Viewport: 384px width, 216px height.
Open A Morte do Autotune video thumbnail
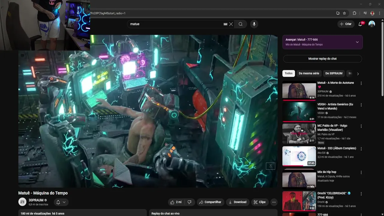[x=299, y=91]
